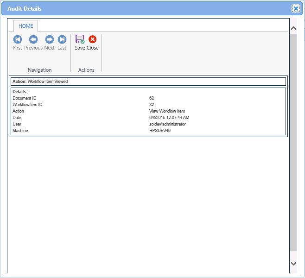Click the 'Actions' group label

[86, 70]
